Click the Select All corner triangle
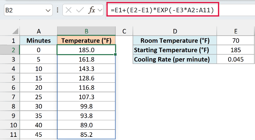The width and height of the screenshot is (255, 140). [x=15, y=31]
